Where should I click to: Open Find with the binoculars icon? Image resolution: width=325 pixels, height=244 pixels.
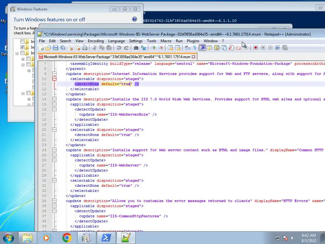click(x=136, y=48)
